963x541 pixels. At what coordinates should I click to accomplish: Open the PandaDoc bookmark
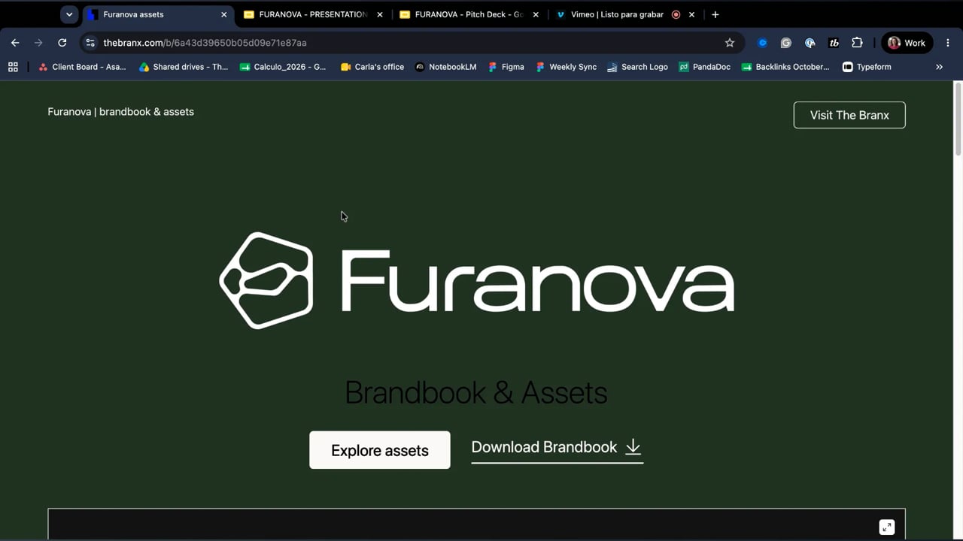click(705, 67)
